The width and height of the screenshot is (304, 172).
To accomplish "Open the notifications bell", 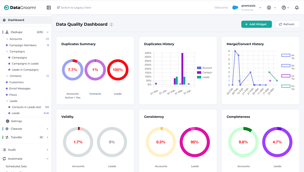I will 297,7.
